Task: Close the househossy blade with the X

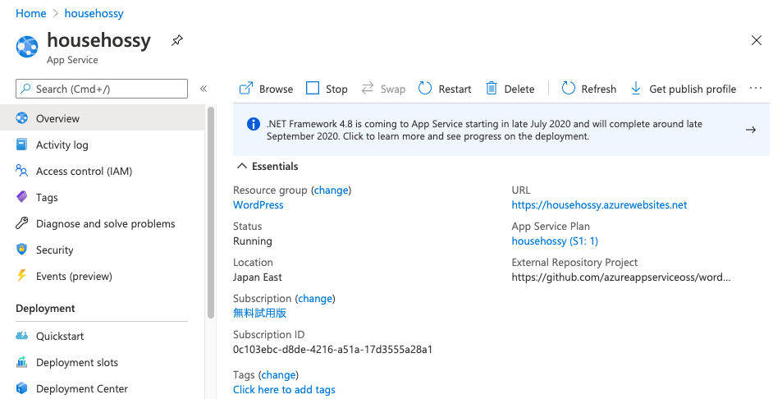Action: [757, 40]
